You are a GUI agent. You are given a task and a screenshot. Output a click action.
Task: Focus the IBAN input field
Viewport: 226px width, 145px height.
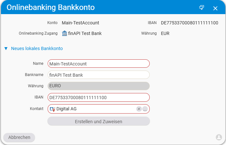[x=99, y=97]
